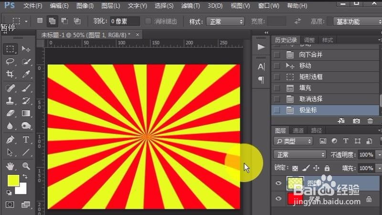Swap foreground and background colors
Image resolution: width=382 pixels, height=215 pixels.
25,176
